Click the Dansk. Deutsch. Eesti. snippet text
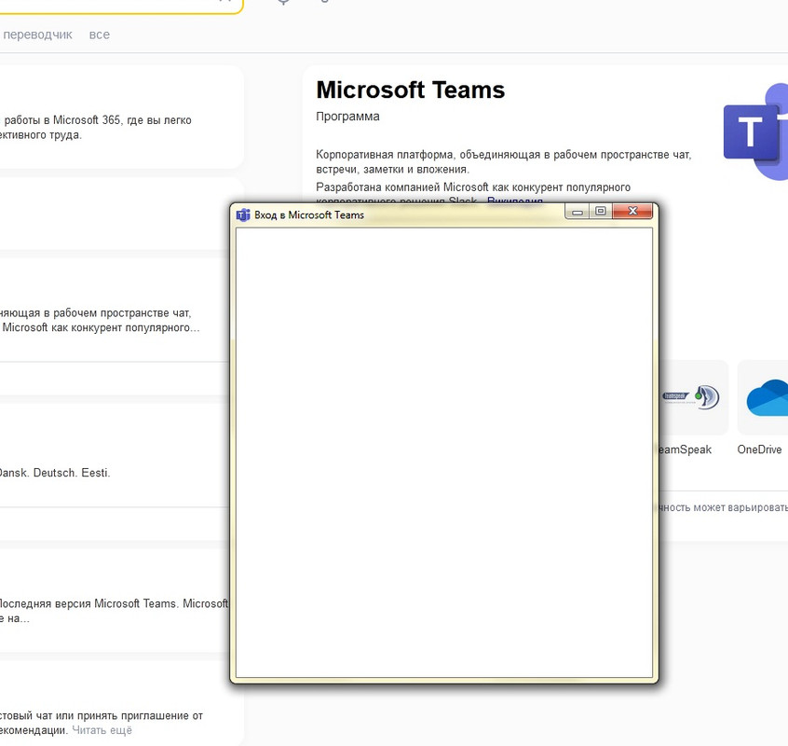The width and height of the screenshot is (788, 746). click(54, 473)
